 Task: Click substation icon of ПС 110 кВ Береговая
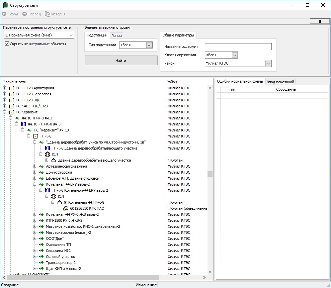coord(11,94)
